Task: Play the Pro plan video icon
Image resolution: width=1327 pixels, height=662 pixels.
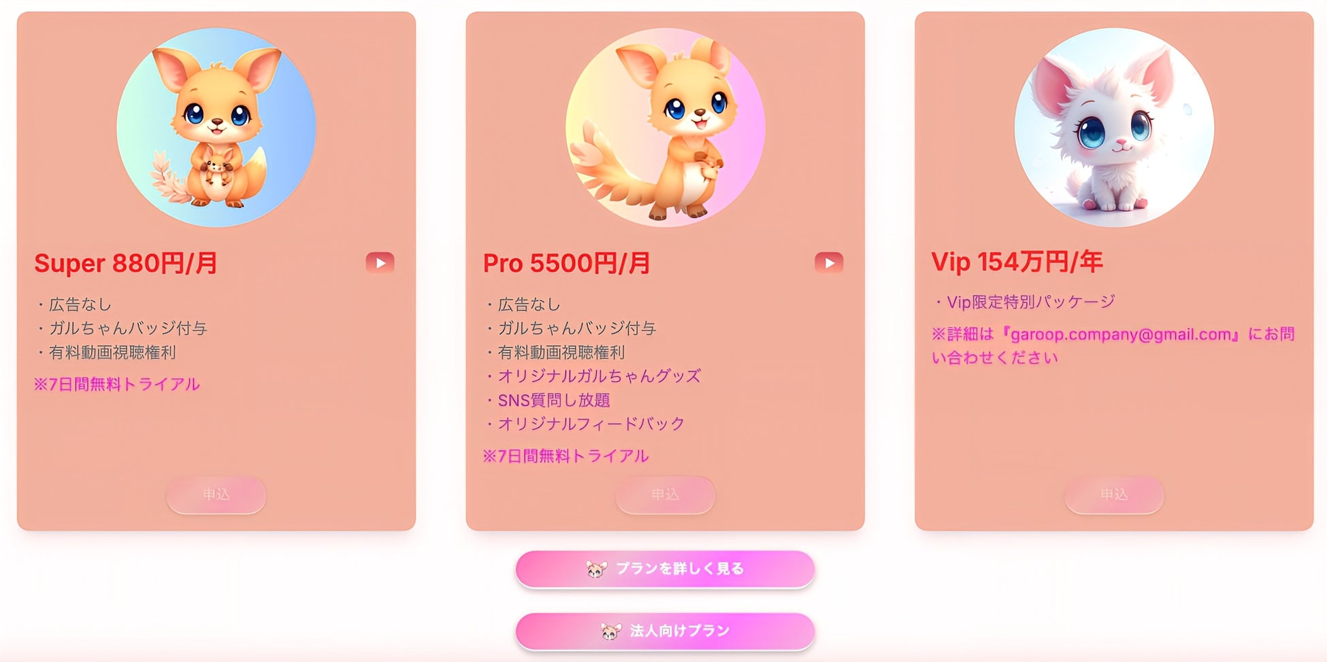Action: pyautogui.click(x=829, y=262)
